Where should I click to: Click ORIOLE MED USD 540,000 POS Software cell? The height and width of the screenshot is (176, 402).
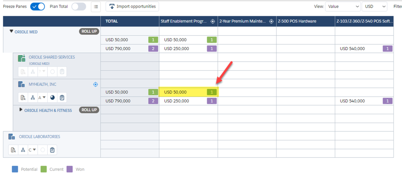coord(364,49)
